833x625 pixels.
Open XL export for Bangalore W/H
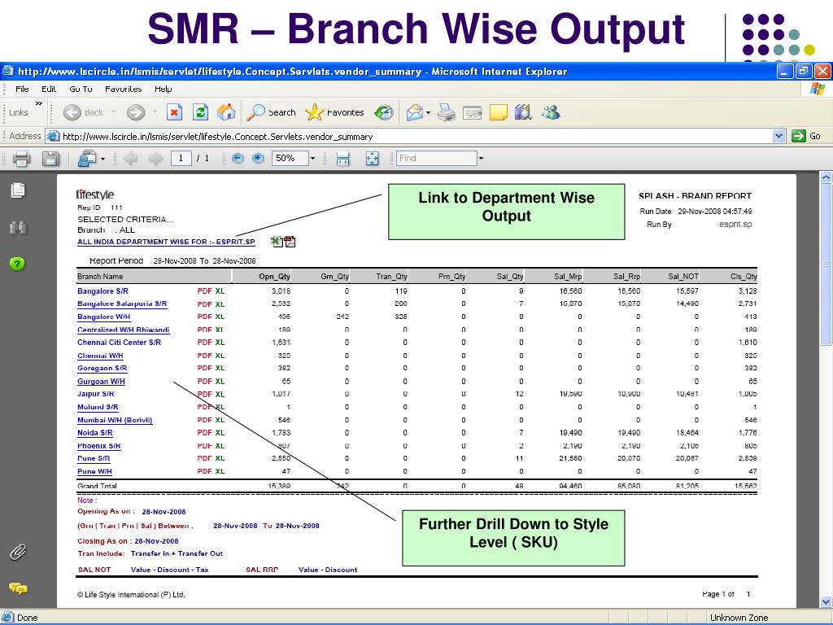[220, 317]
